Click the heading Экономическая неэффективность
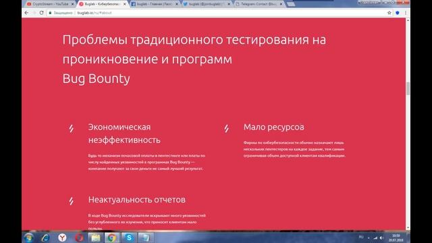 click(124, 134)
